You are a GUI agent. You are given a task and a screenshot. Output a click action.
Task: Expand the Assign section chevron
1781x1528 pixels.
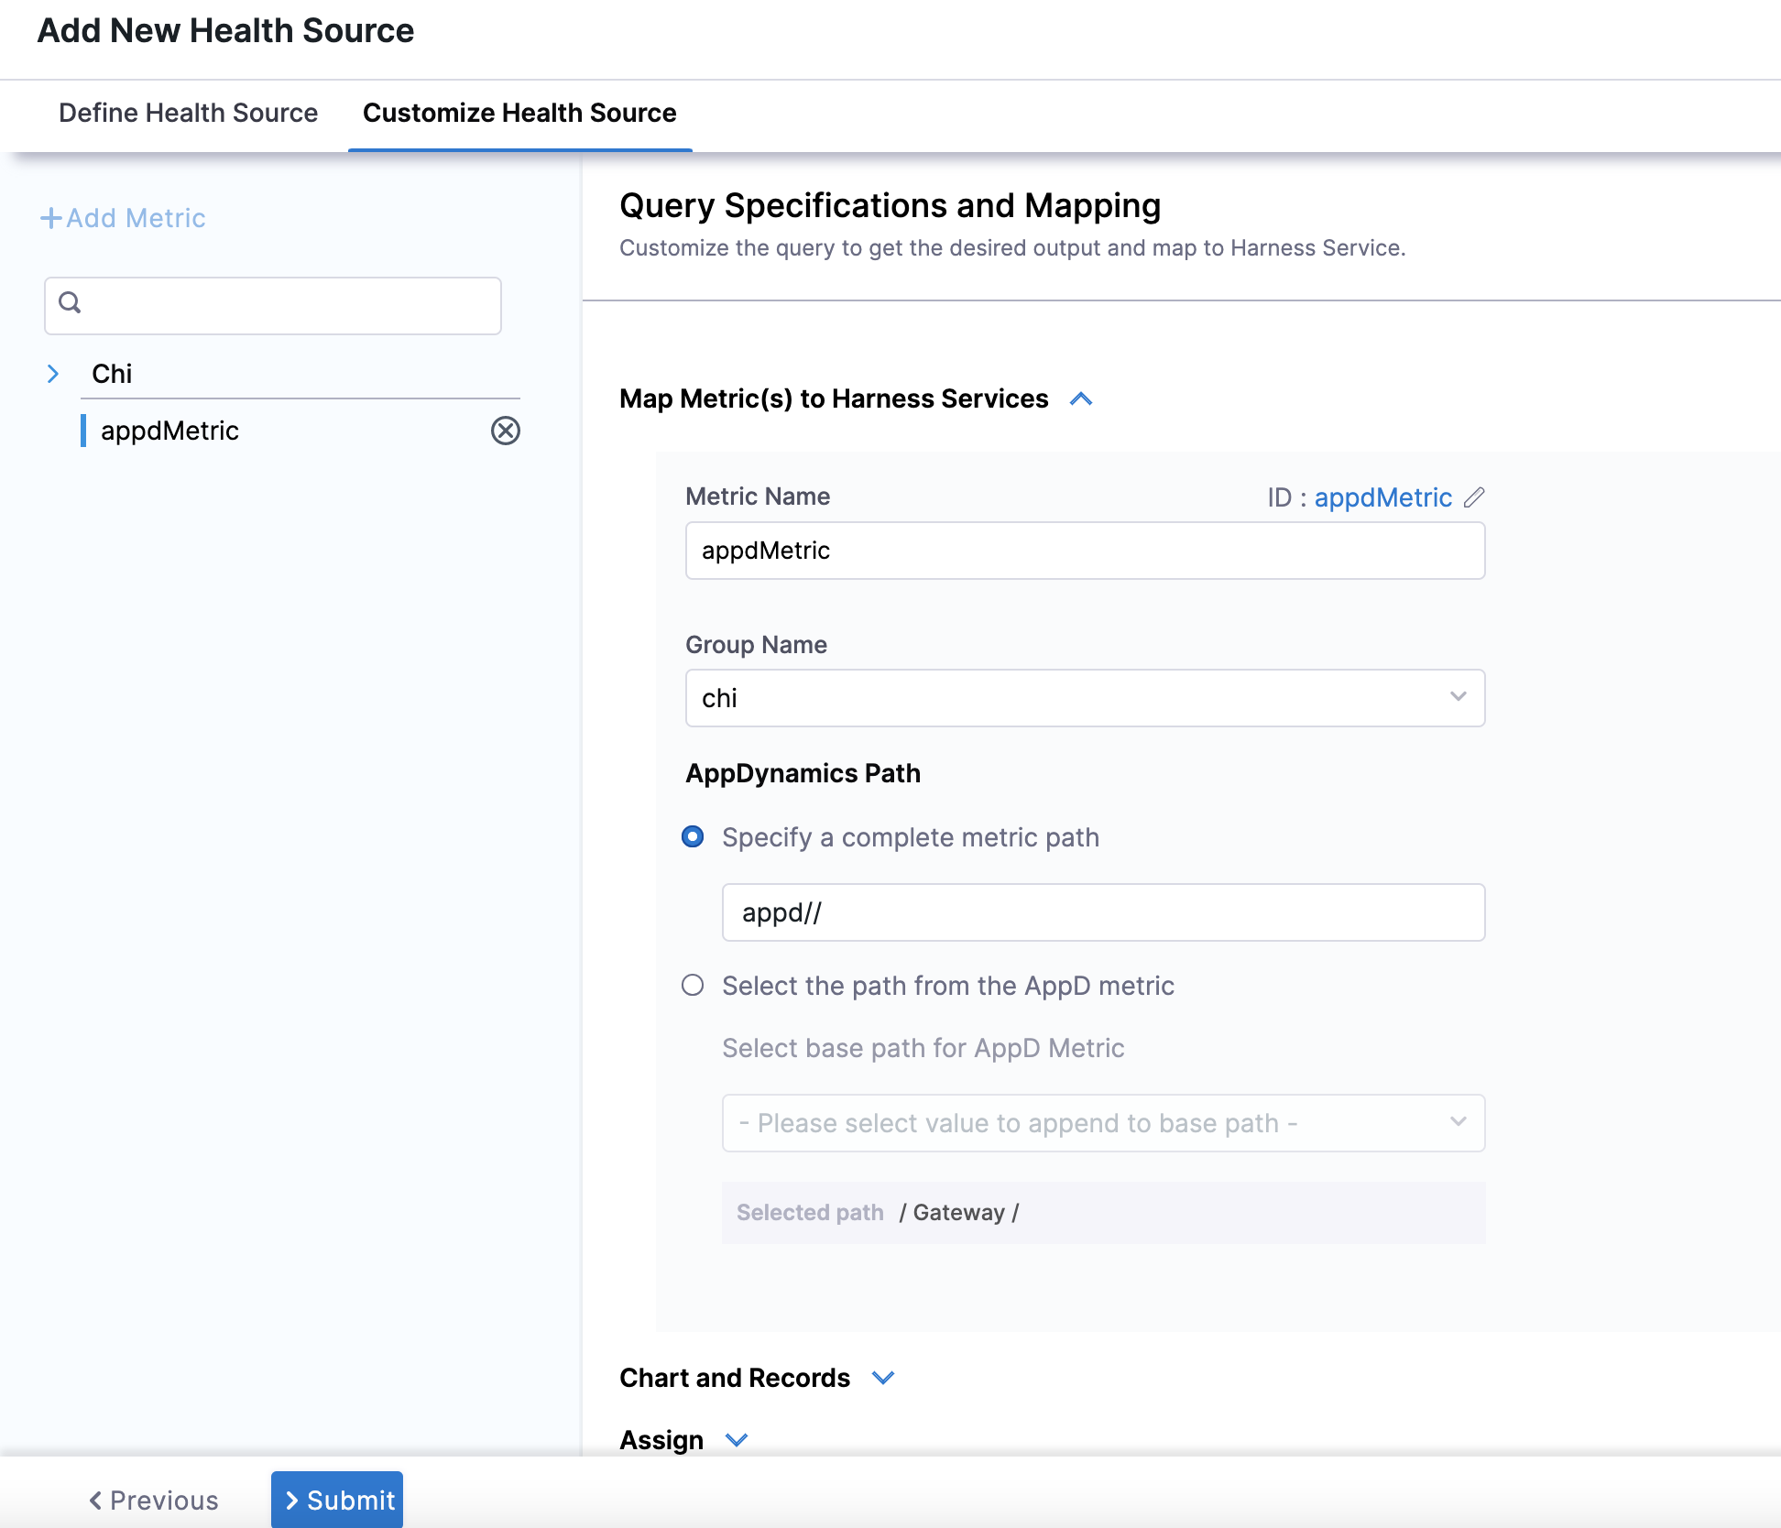tap(736, 1440)
